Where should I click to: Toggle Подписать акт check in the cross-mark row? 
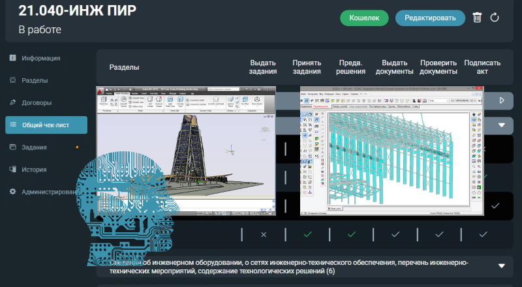[x=482, y=234]
